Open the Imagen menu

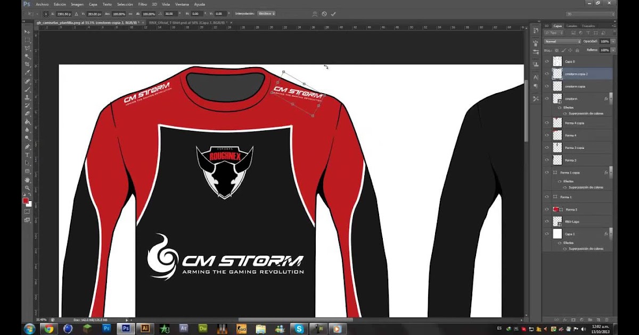77,4
